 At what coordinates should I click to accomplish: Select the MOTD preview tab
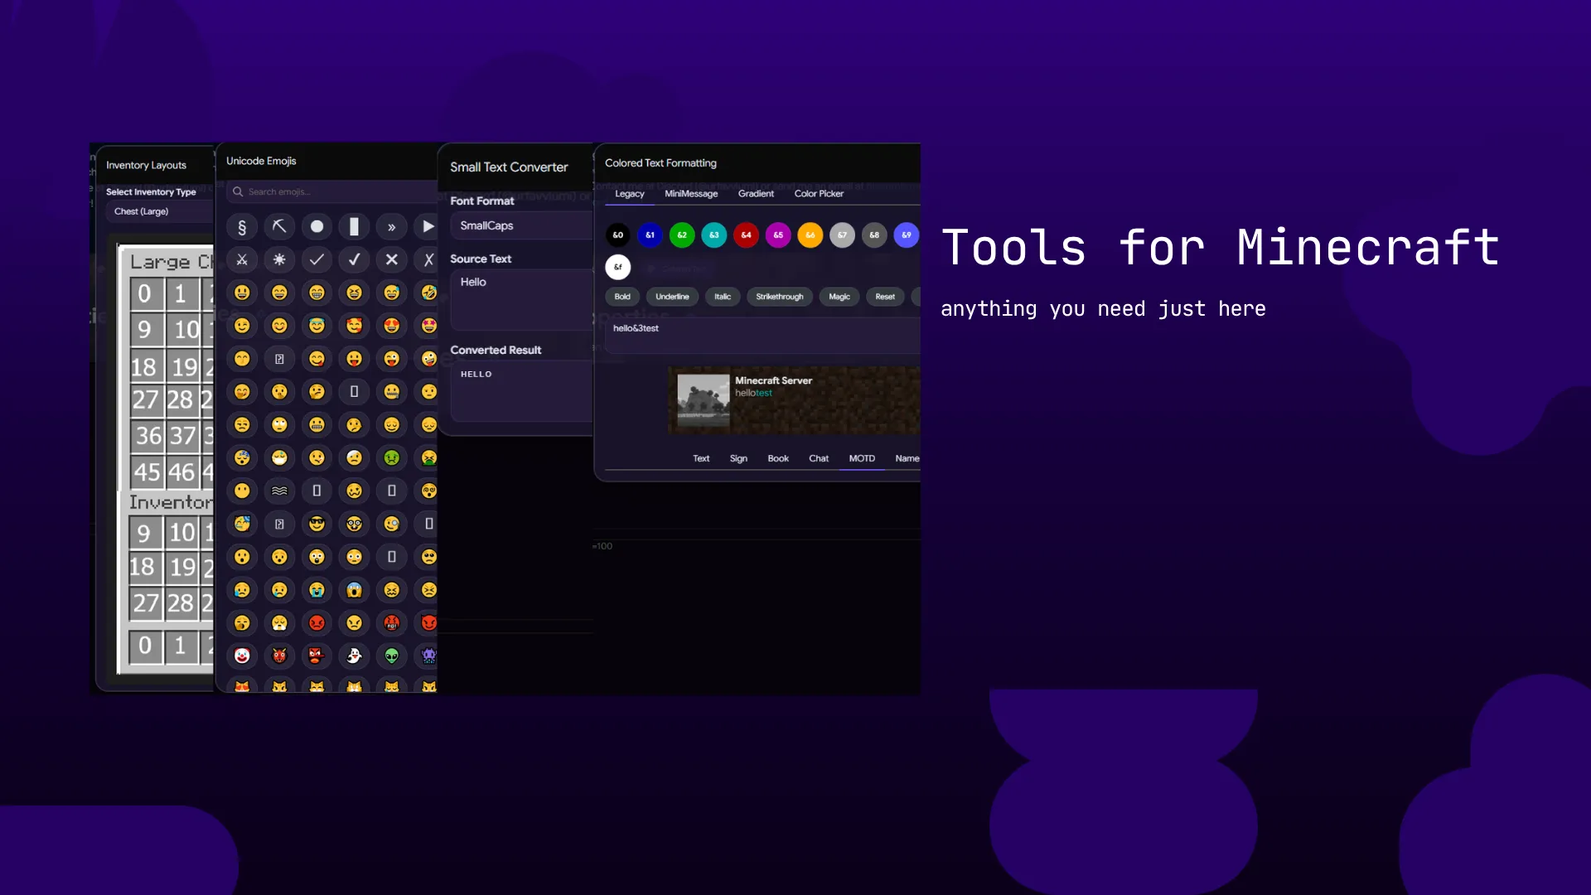[x=862, y=459]
